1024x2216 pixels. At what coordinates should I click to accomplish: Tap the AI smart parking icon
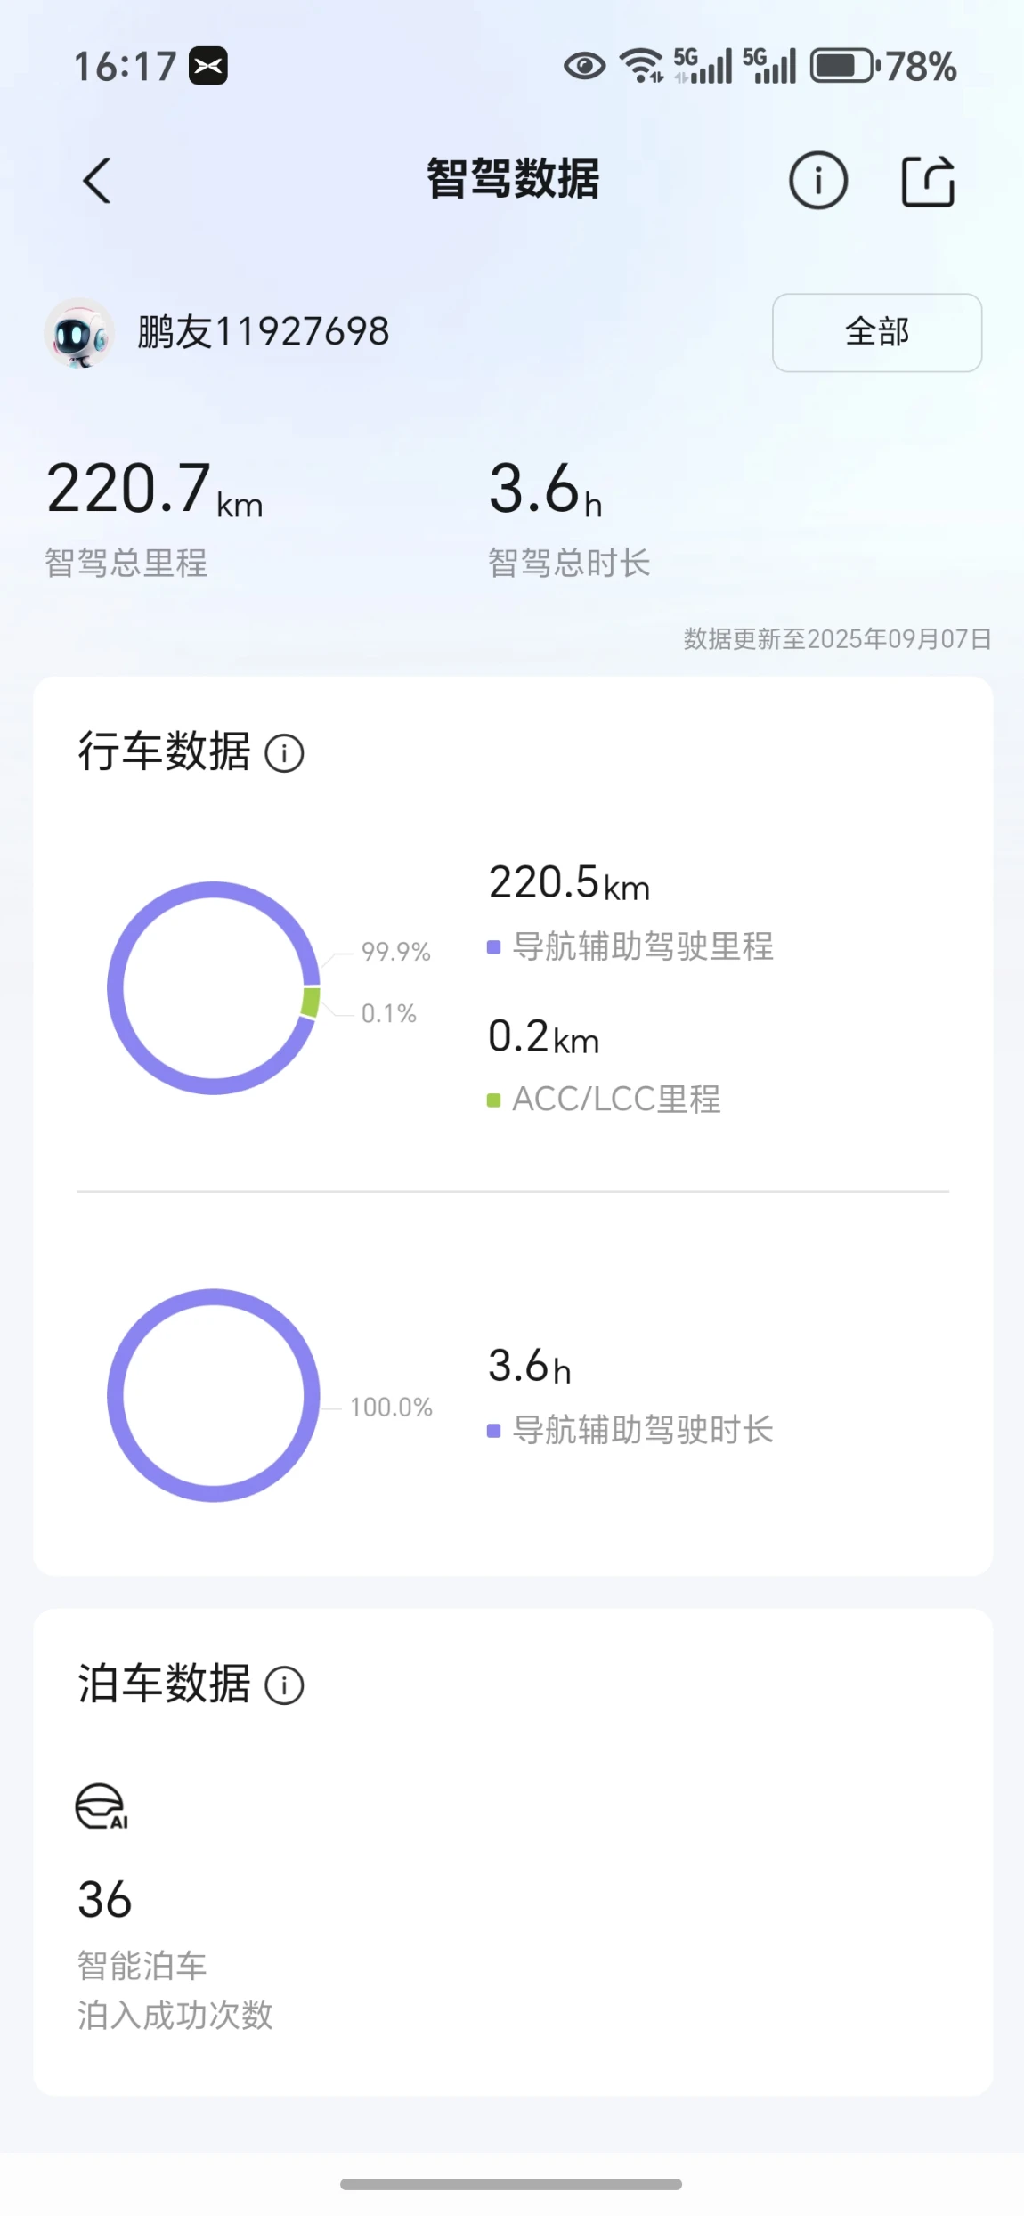click(x=101, y=1806)
